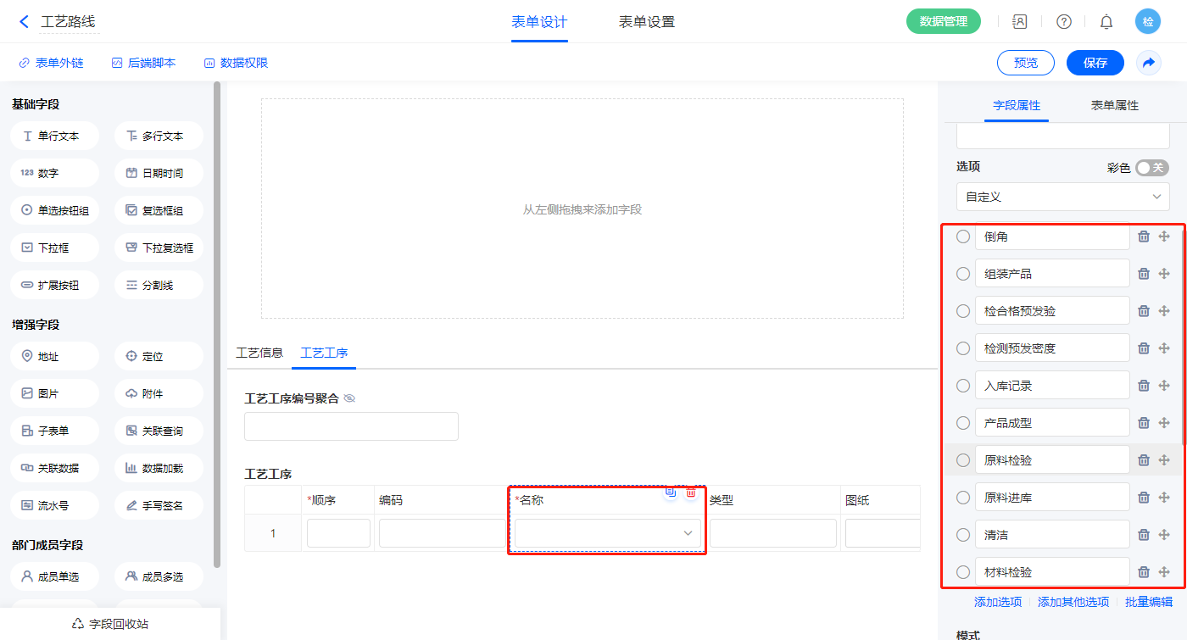
Task: Click the back arrow next to 工艺路线
Action: pyautogui.click(x=24, y=21)
